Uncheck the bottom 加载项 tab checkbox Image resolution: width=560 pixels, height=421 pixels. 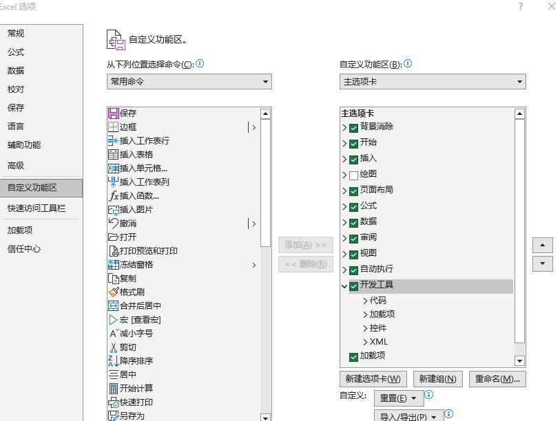tap(353, 357)
